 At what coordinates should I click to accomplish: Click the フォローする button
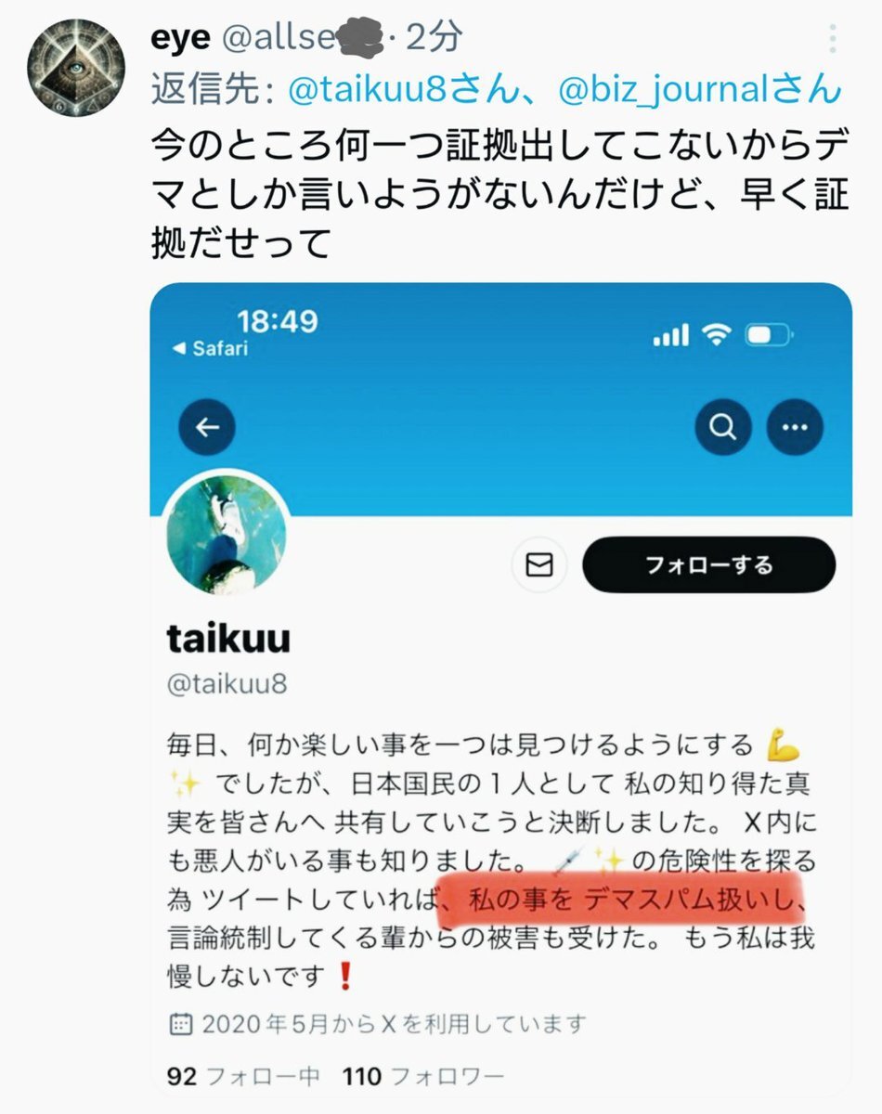pos(709,564)
